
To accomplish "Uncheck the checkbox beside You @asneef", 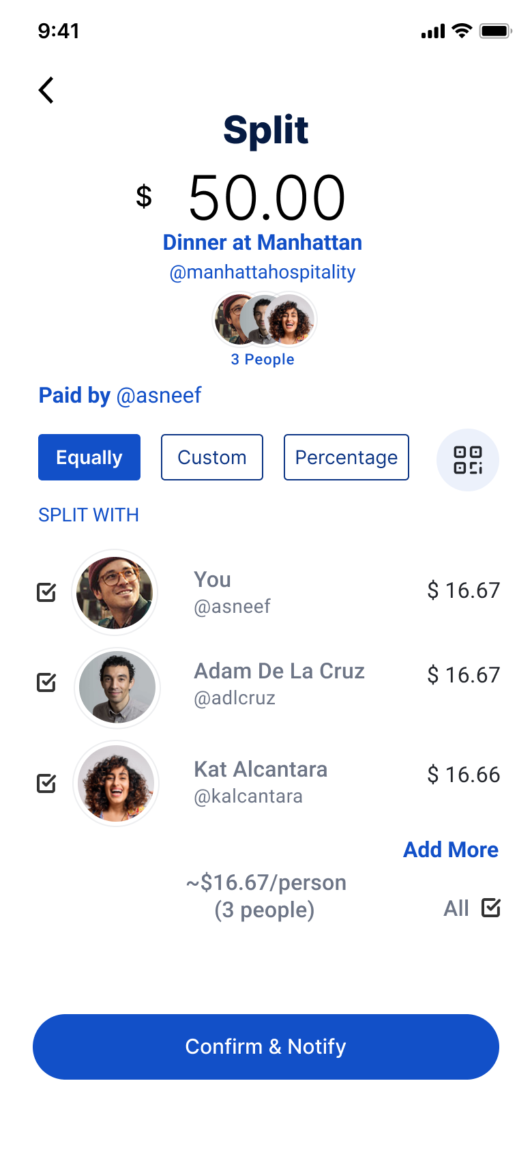I will click(x=46, y=592).
